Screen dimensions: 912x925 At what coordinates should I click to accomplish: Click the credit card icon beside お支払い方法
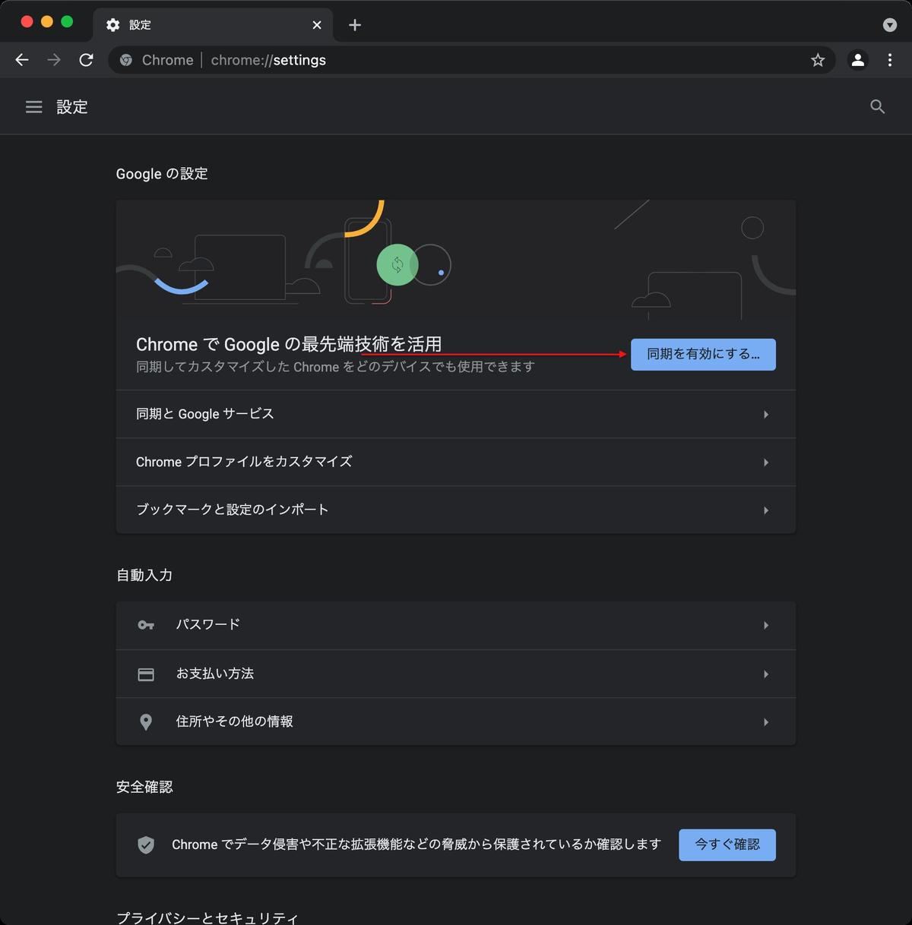coord(146,674)
